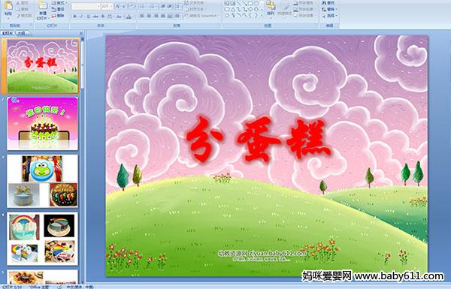Click the Align Text Left icon

tap(142, 16)
